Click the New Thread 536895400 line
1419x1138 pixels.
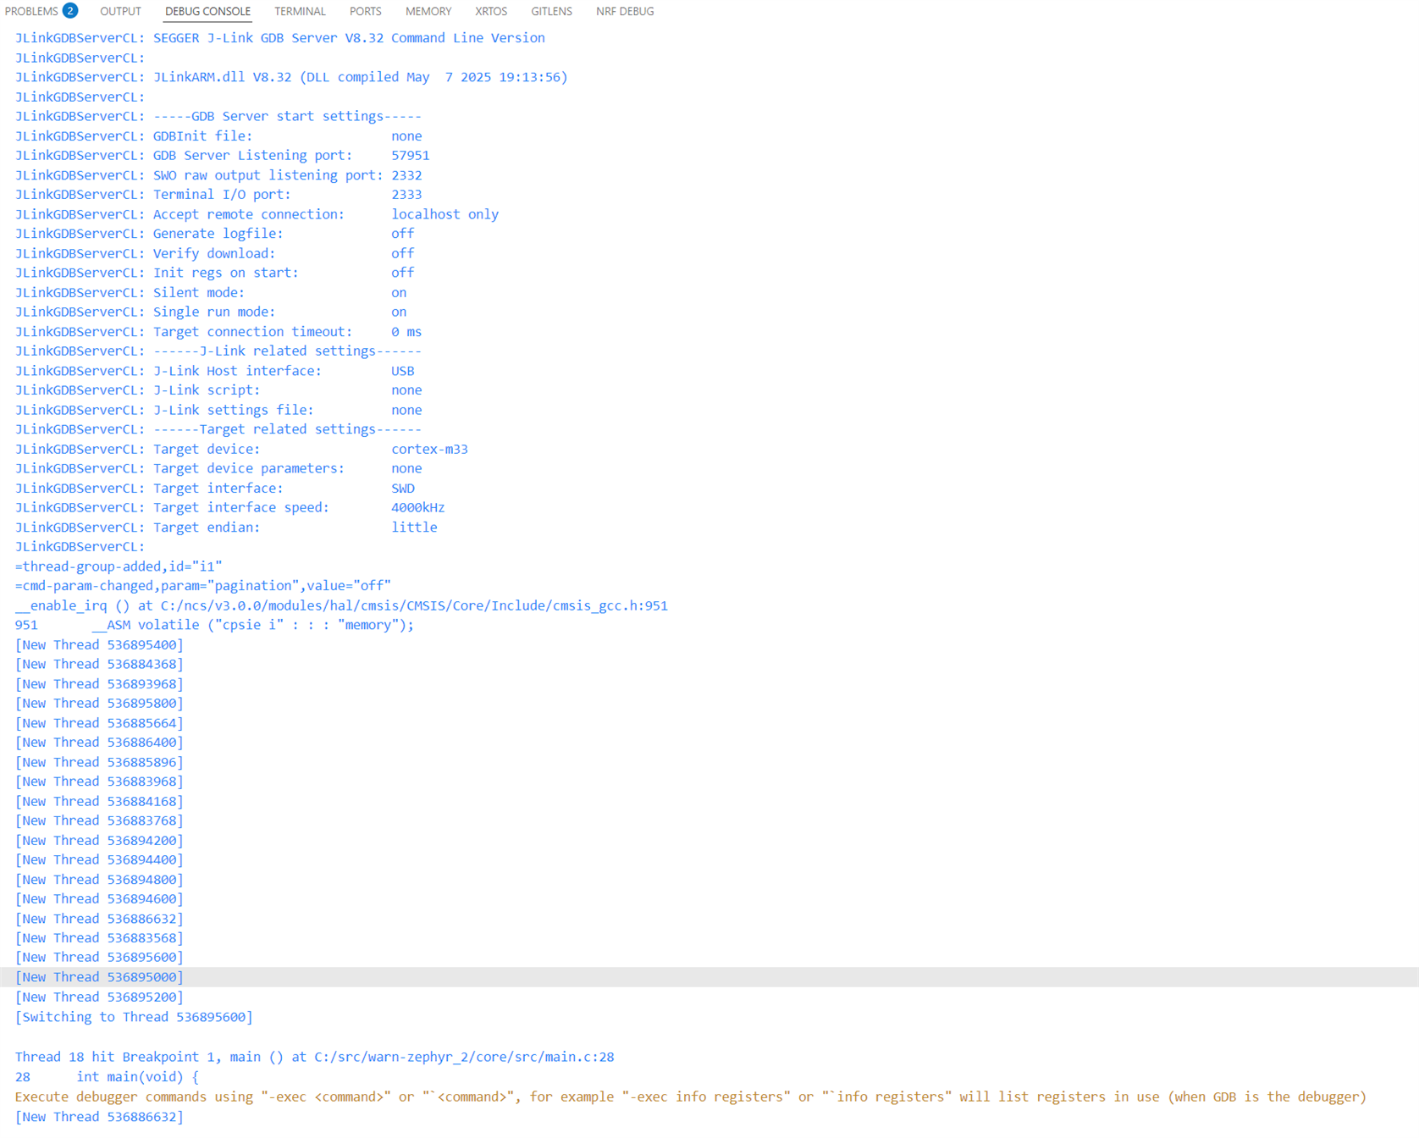coord(99,645)
